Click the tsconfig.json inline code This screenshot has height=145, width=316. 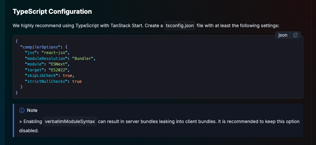tap(180, 26)
